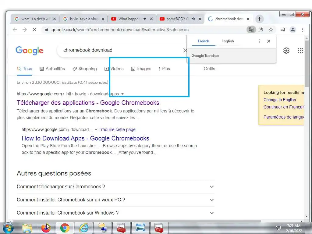312x234 pixels.
Task: Click the address bar URL
Action: click(x=120, y=30)
